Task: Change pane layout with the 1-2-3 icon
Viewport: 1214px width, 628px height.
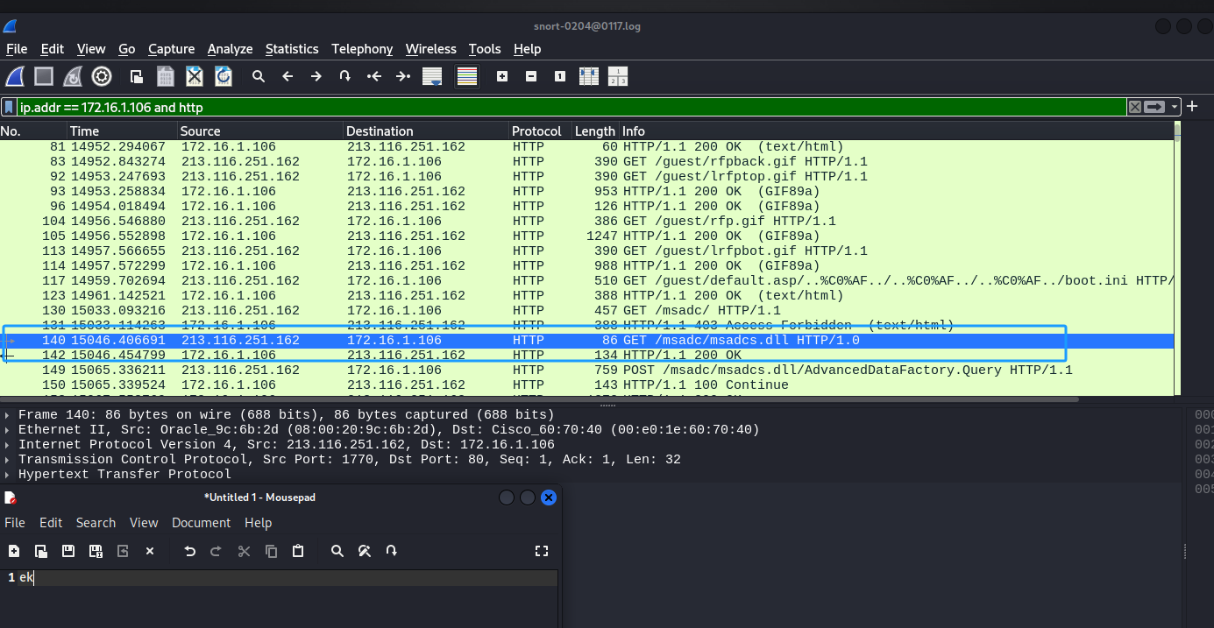Action: point(618,76)
